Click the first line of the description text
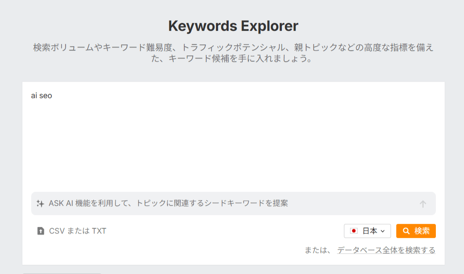This screenshot has height=274, width=464. pyautogui.click(x=233, y=47)
